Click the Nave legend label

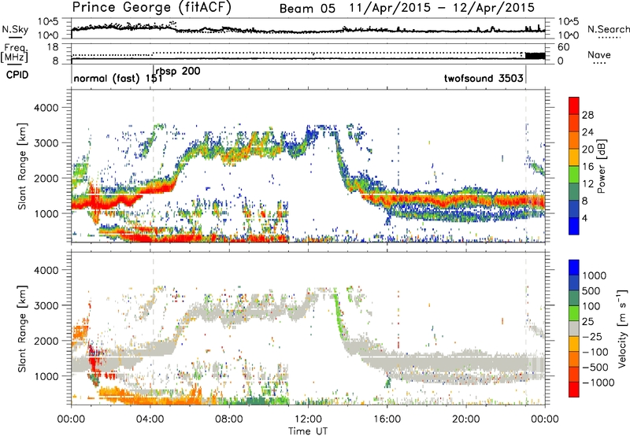coord(599,54)
